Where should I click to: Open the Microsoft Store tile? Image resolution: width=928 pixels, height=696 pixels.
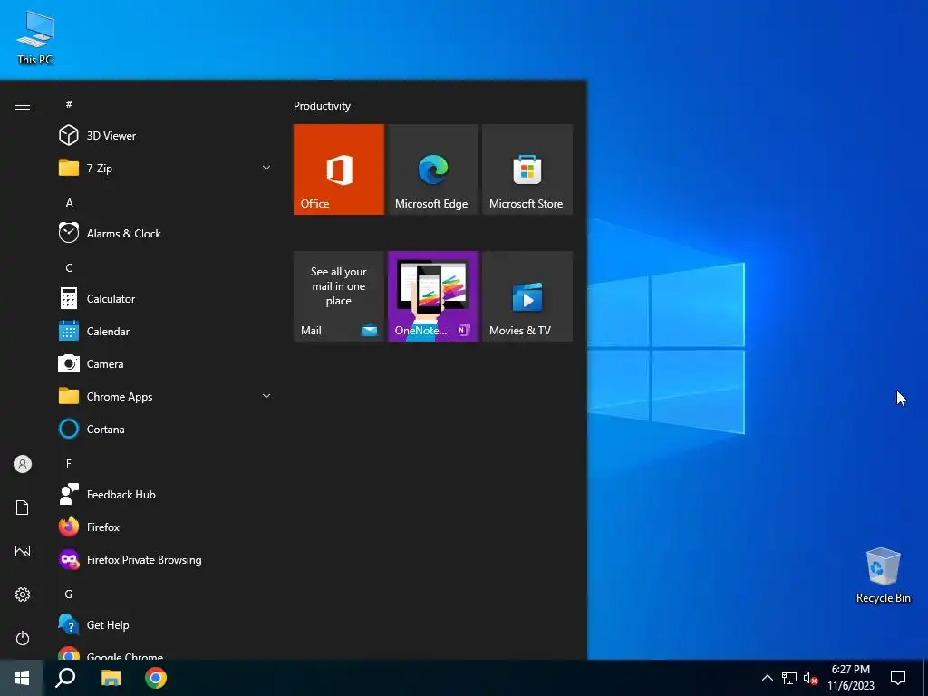pos(527,169)
